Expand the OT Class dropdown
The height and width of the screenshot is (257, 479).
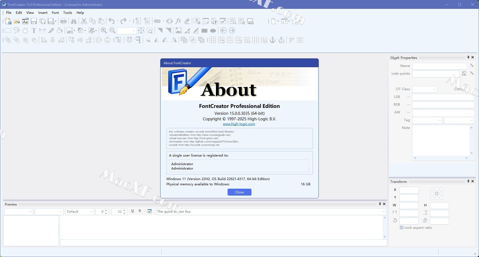425,89
